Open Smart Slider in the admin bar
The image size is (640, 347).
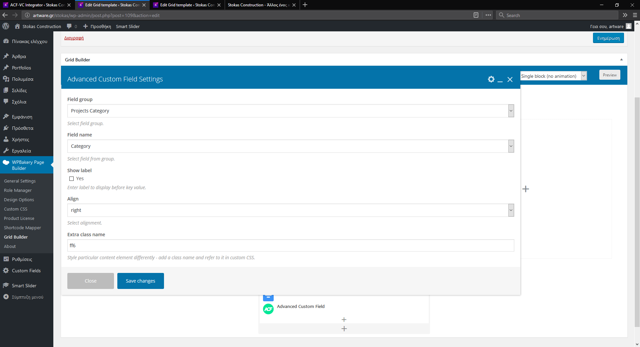pyautogui.click(x=128, y=26)
